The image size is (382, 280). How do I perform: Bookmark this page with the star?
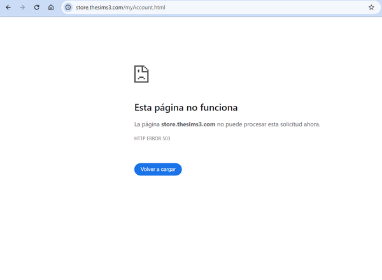[371, 8]
